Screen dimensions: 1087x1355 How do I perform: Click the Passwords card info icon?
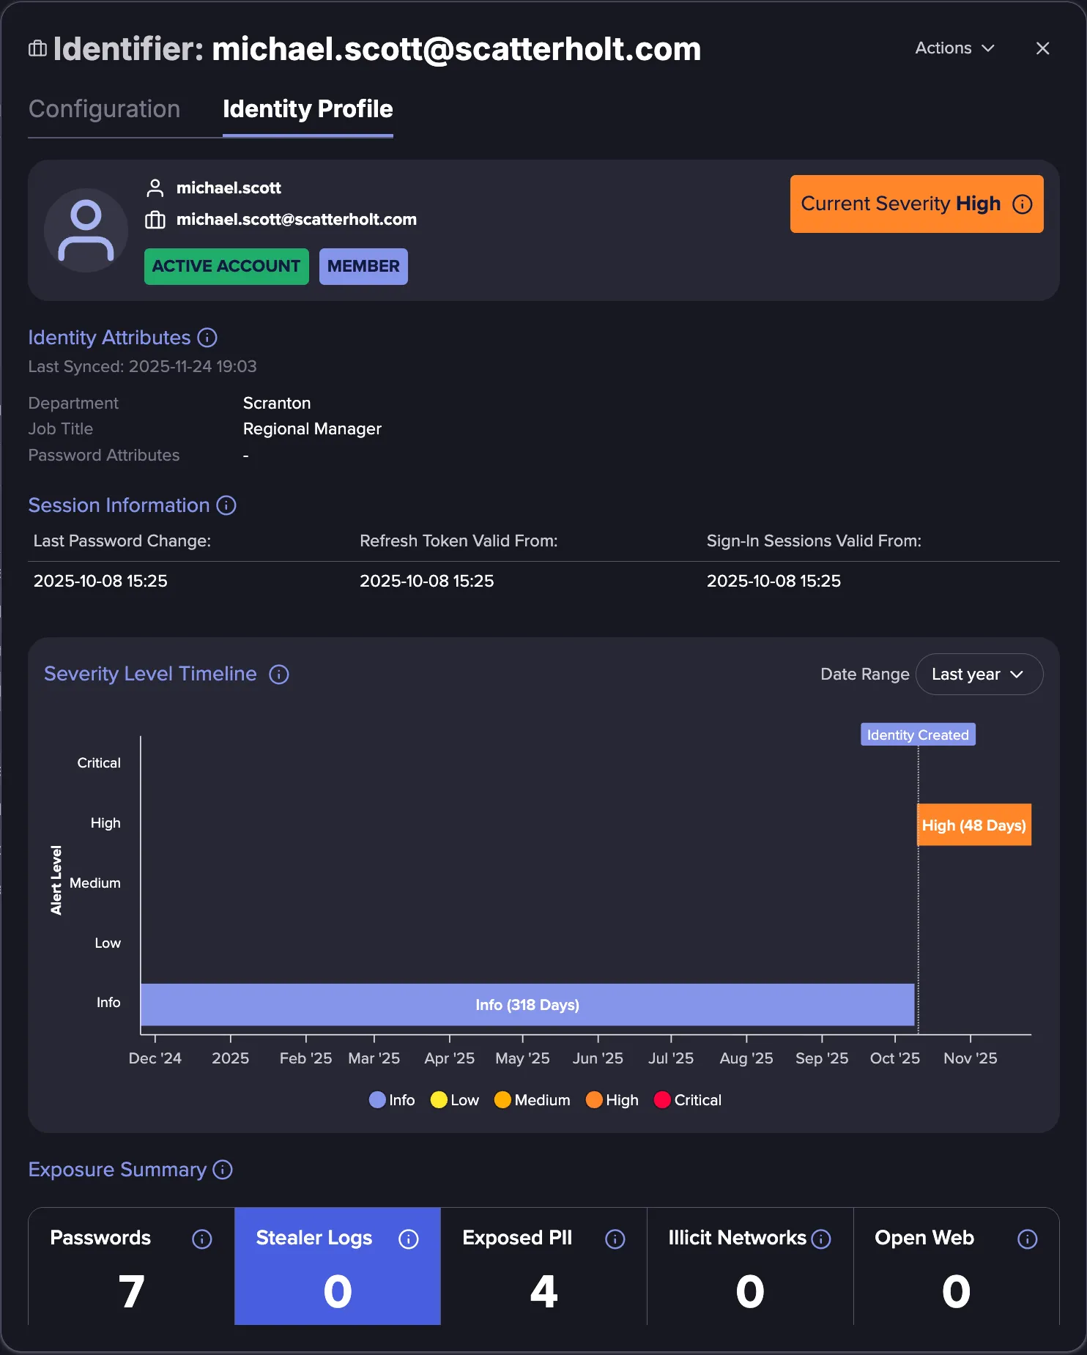202,1239
